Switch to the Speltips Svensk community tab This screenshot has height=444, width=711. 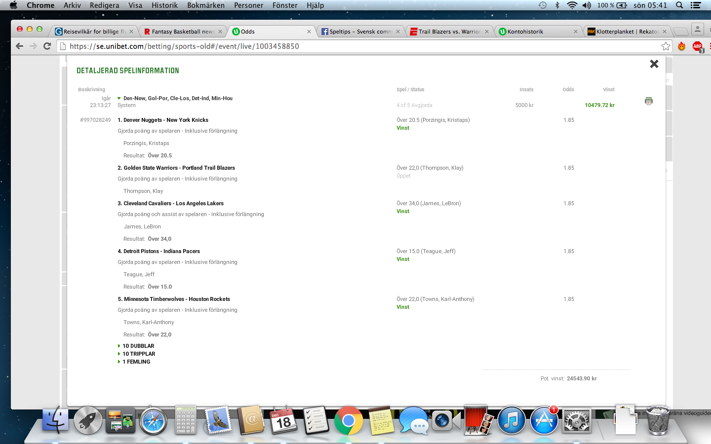tap(360, 31)
